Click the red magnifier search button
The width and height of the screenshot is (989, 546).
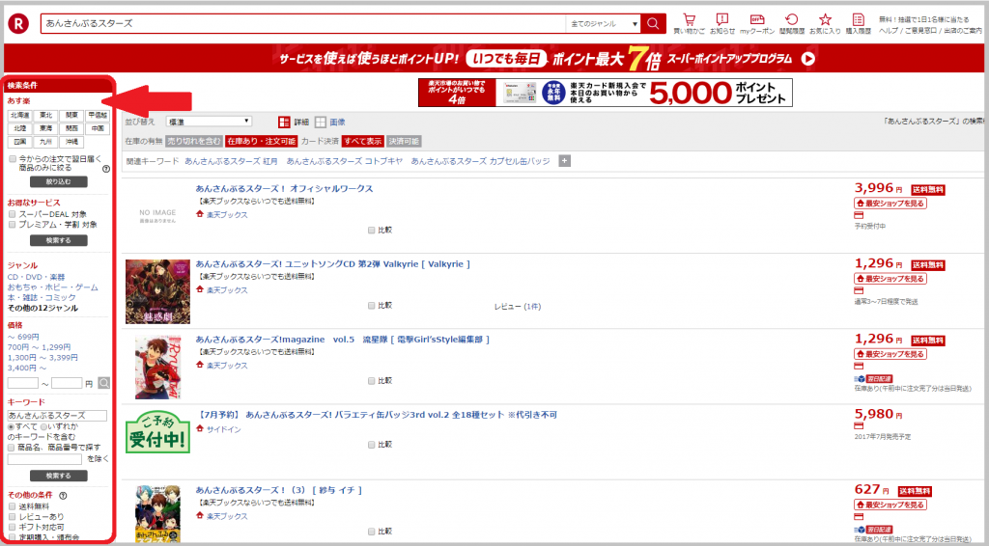pyautogui.click(x=653, y=23)
